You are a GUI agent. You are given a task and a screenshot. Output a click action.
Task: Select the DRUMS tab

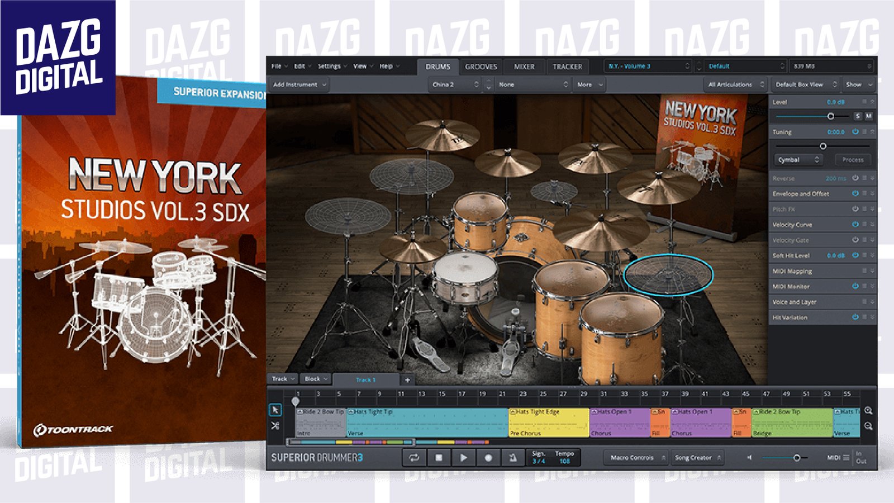click(438, 67)
